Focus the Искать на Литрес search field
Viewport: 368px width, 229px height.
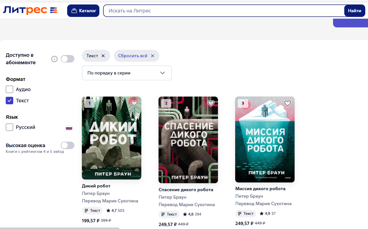[224, 11]
